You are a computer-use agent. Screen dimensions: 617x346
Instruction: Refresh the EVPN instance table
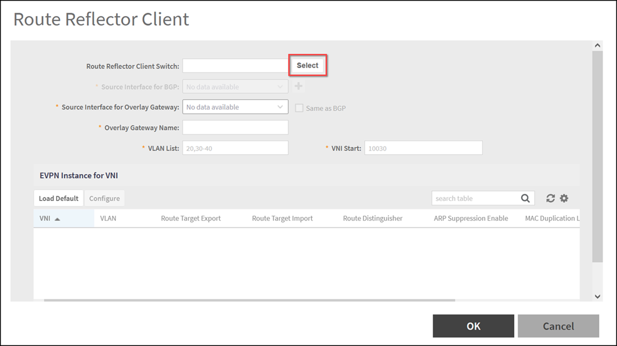pos(551,198)
